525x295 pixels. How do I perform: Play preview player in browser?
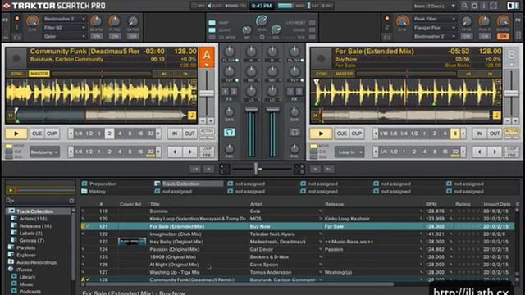(x=11, y=190)
